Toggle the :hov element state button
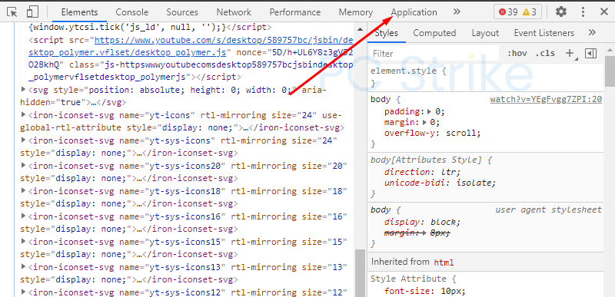615x297 pixels. pyautogui.click(x=517, y=54)
